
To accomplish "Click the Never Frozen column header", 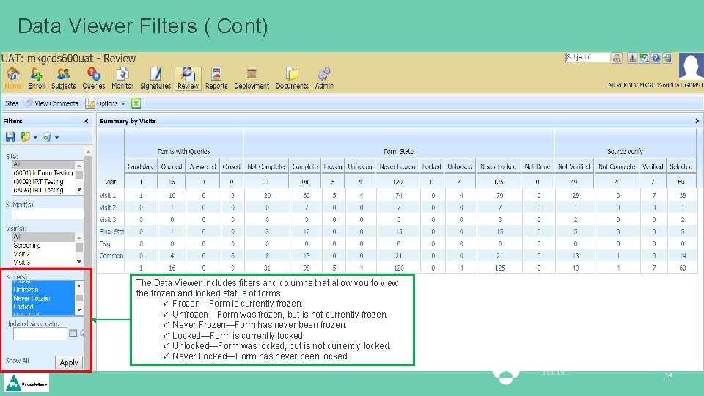I will (x=397, y=166).
